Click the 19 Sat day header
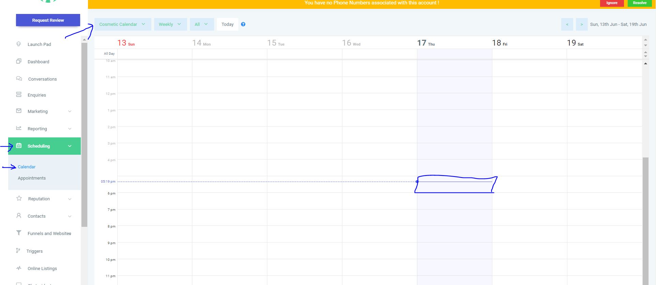This screenshot has width=656, height=285. tap(575, 43)
